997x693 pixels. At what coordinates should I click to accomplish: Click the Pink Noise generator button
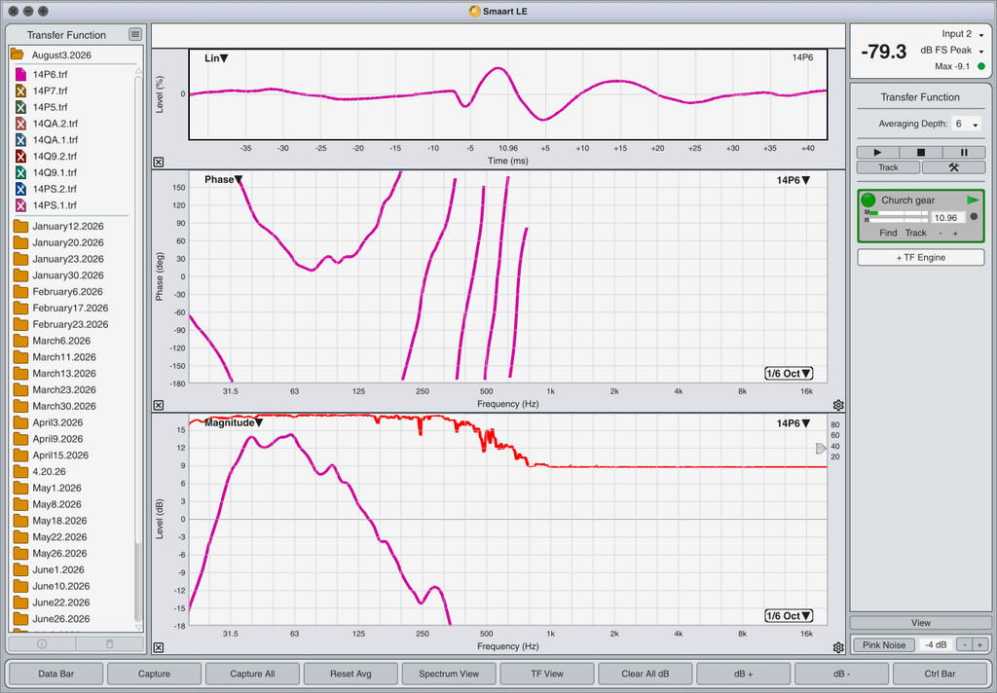[x=884, y=644]
